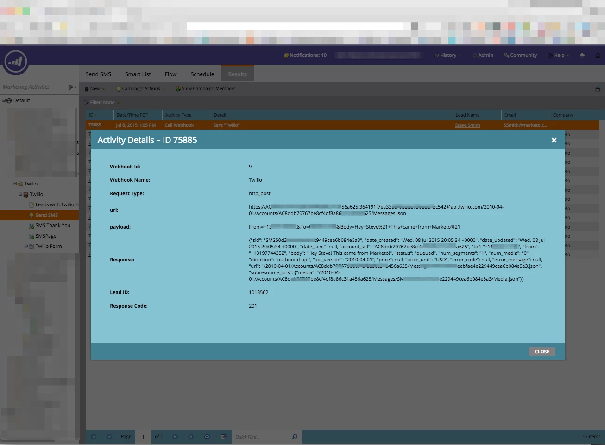The image size is (605, 445).
Task: Click the Sent "Twilio" detail cell
Action: pos(227,125)
